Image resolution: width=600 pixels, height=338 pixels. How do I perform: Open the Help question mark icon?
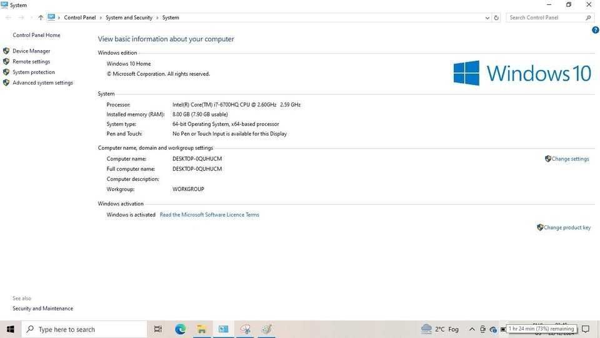pyautogui.click(x=595, y=30)
